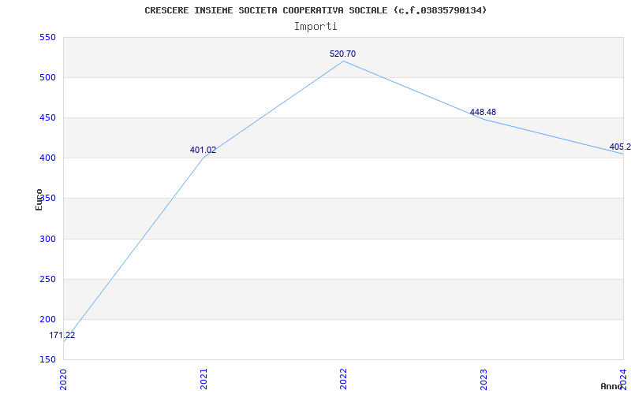The width and height of the screenshot is (631, 394).
Task: Click the 2021 x-axis year label
Action: [203, 379]
